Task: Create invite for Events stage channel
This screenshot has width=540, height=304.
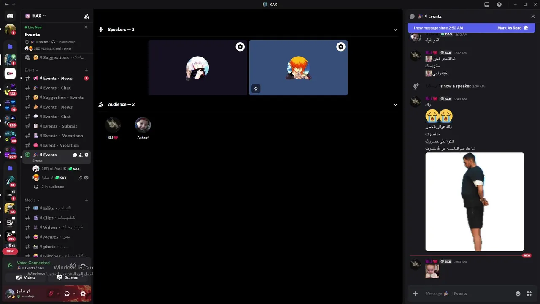Action: pyautogui.click(x=81, y=155)
